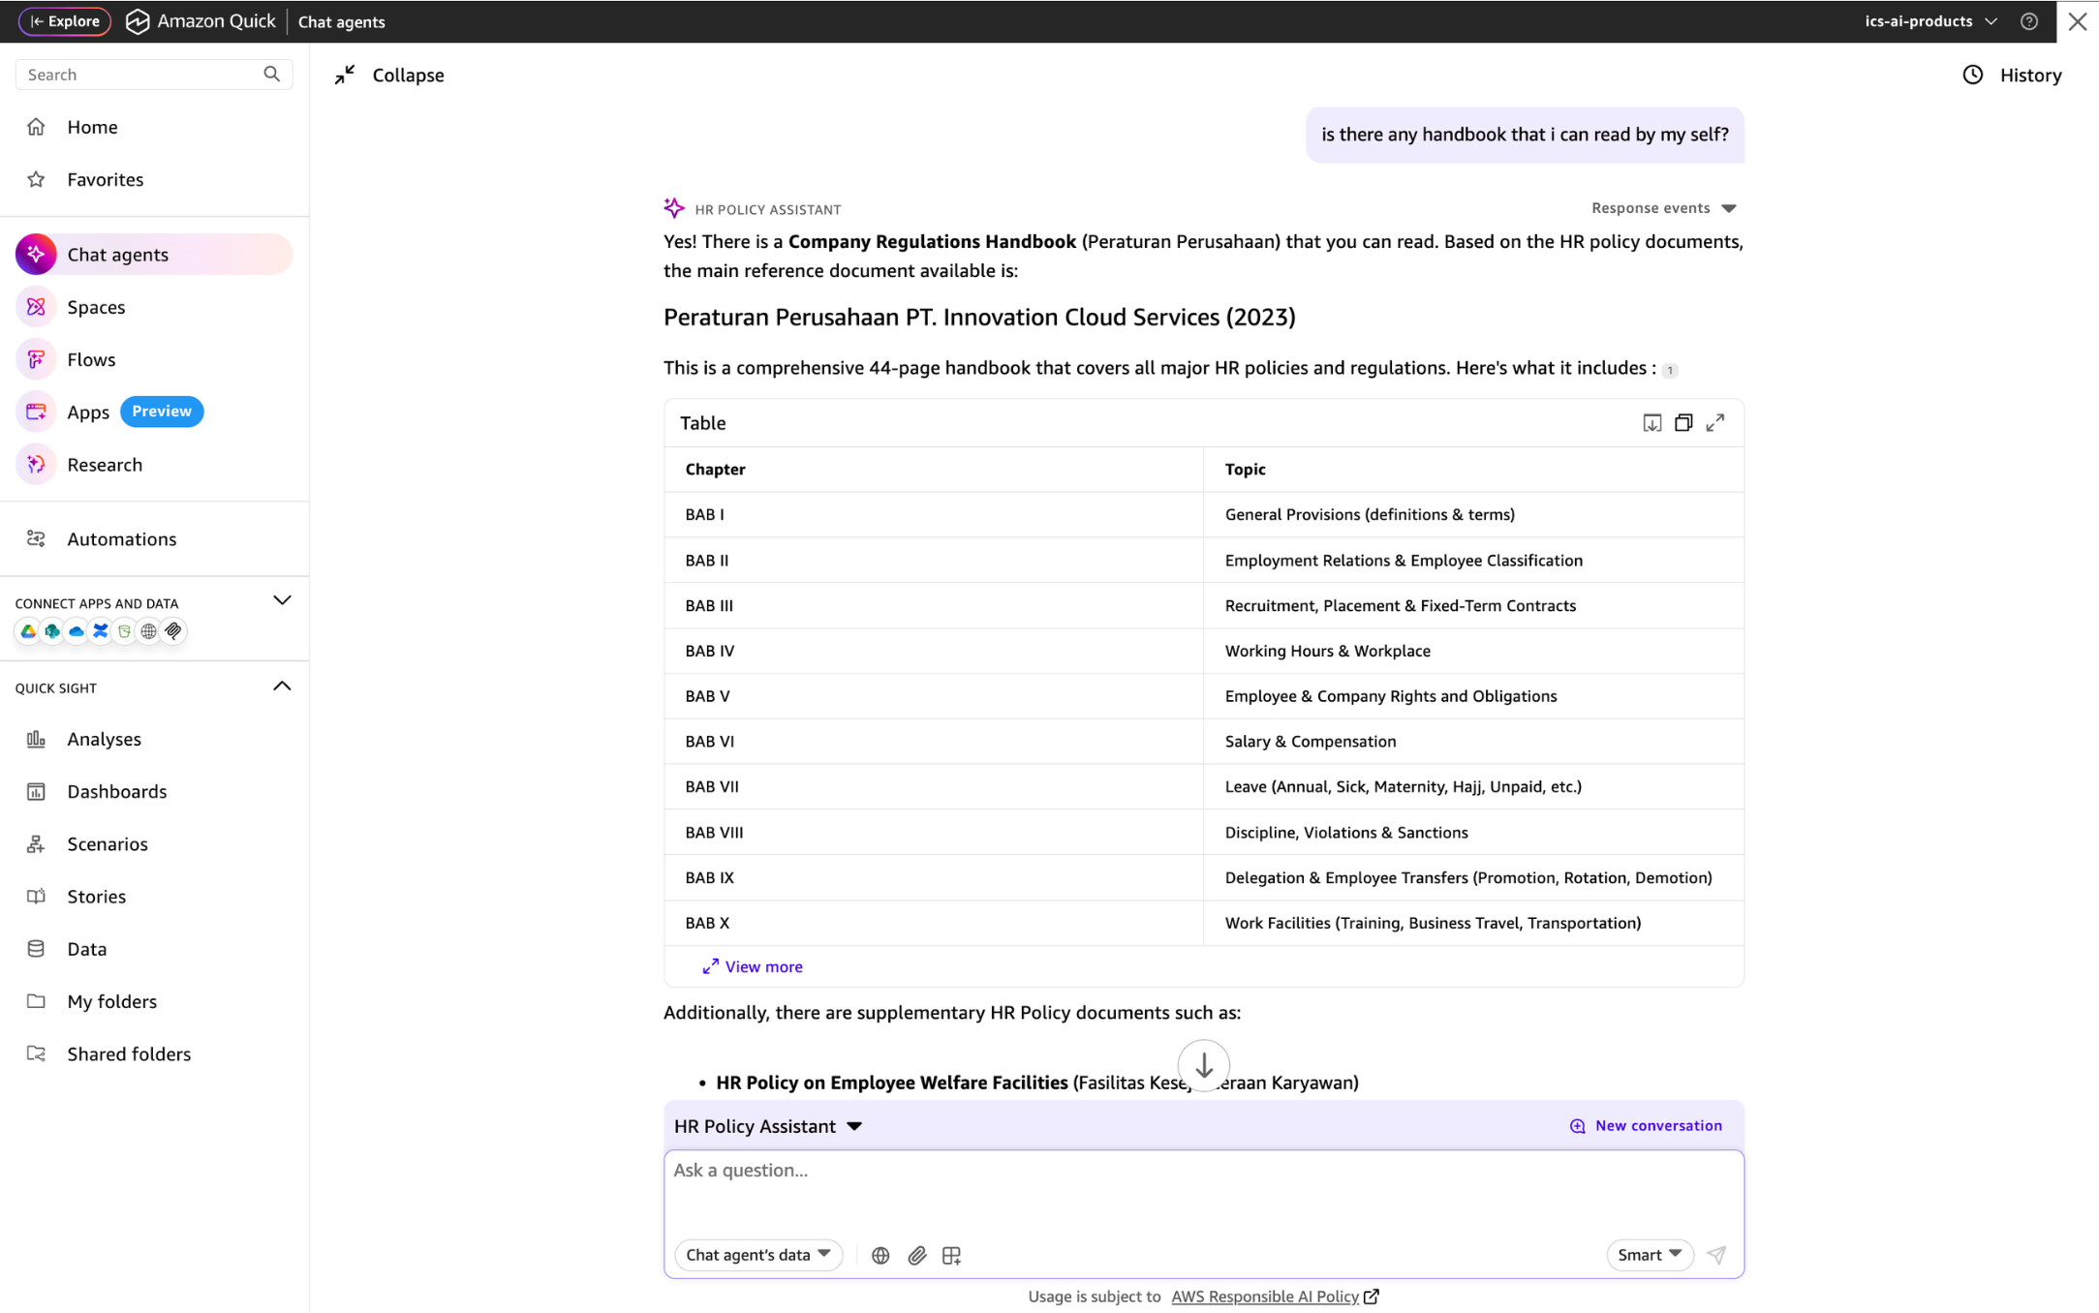Click the search magnifier icon
This screenshot has width=2099, height=1313.
[272, 75]
